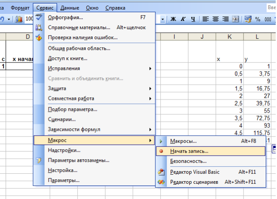Open Настройка... menu item
Viewport: 277px width, 199px height.
coord(94,170)
